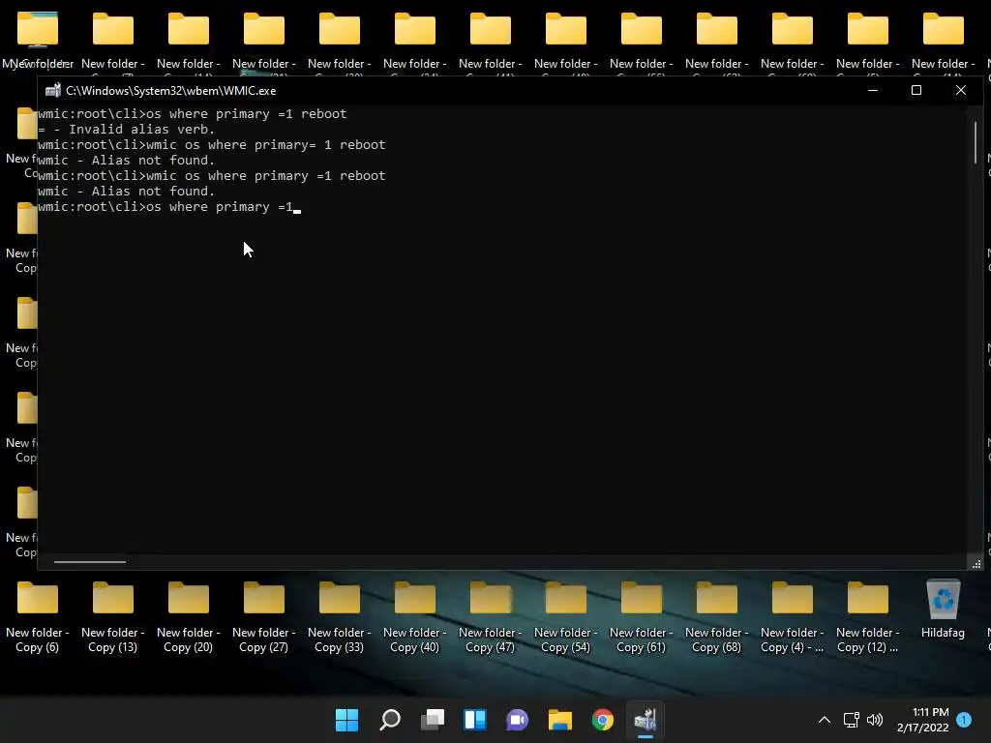Open notification badge in tray

pyautogui.click(x=964, y=720)
